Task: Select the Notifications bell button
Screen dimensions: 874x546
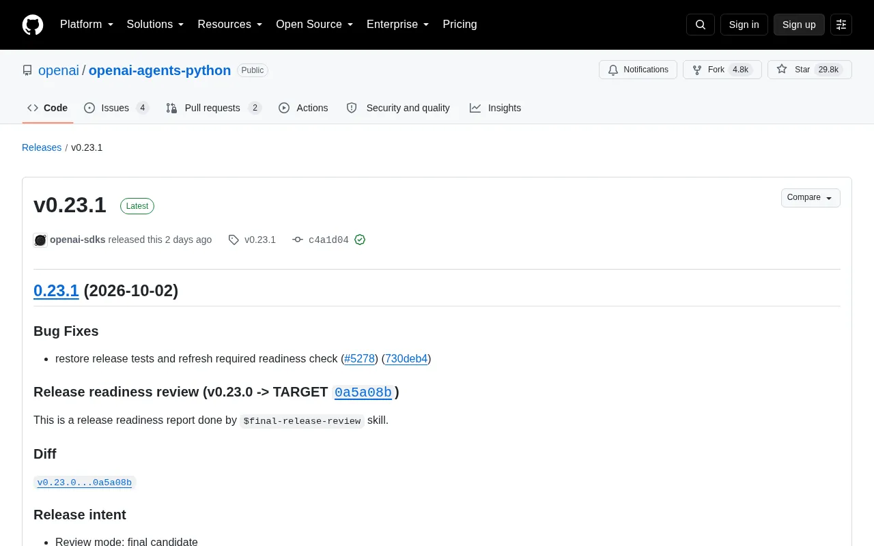Action: click(638, 70)
